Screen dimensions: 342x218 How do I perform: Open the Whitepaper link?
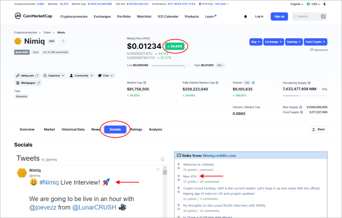coord(28,83)
